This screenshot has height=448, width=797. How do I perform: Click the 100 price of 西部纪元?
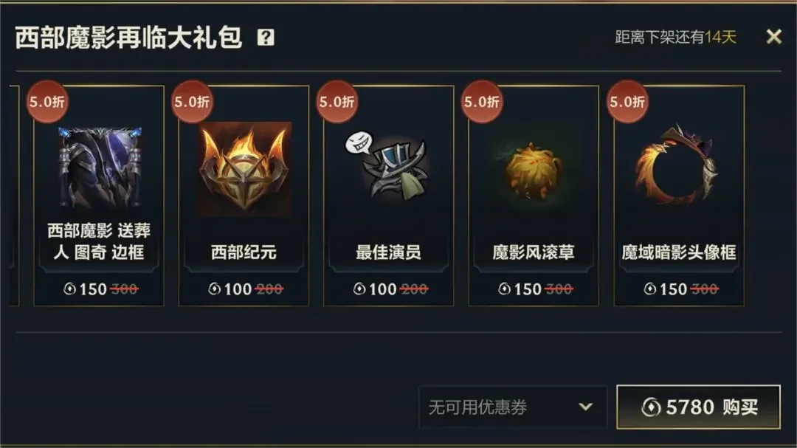238,289
